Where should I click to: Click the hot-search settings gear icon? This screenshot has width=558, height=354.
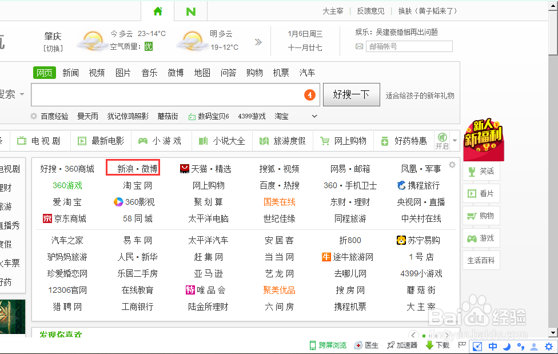pyautogui.click(x=34, y=116)
